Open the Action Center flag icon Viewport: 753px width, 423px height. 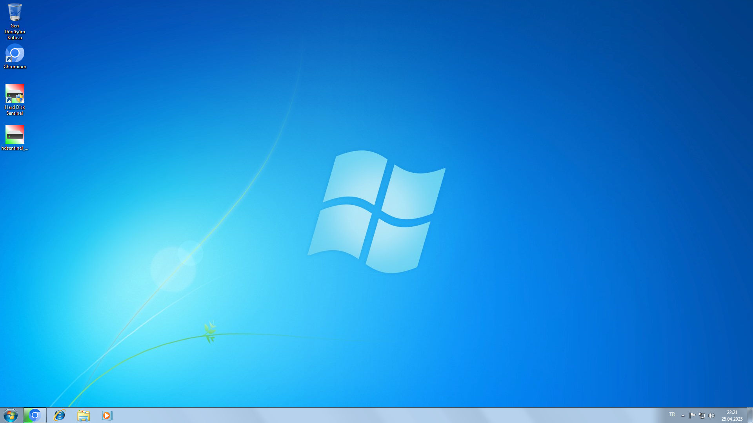click(692, 416)
